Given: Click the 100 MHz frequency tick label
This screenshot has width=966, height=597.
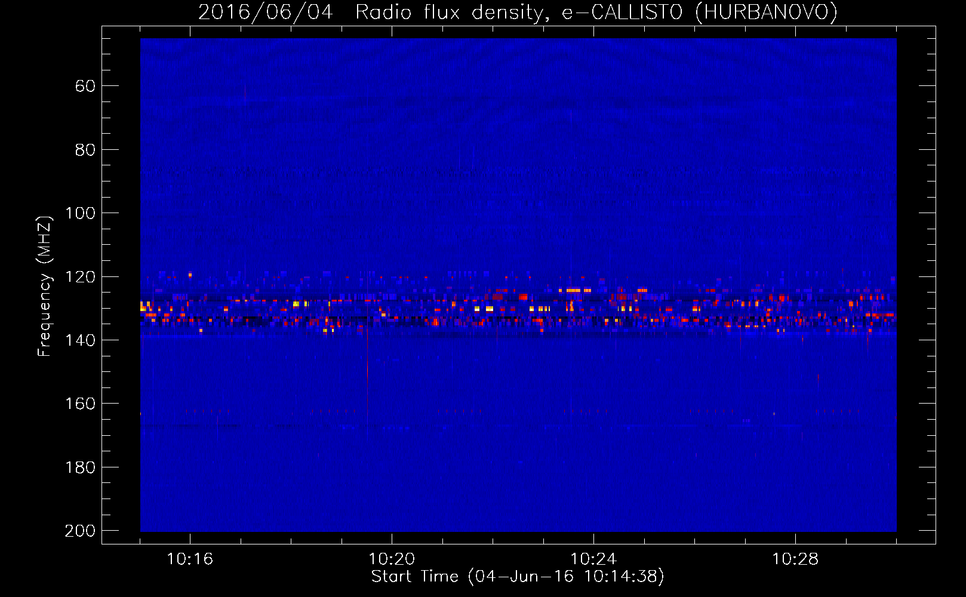Looking at the screenshot, I should tap(81, 213).
